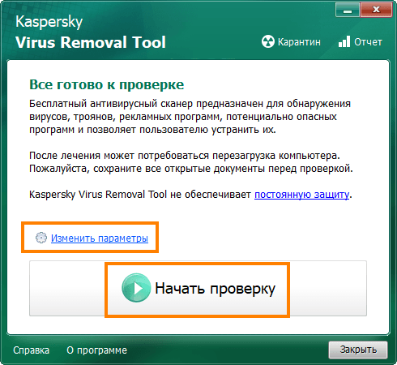Open О программе about link

pos(96,350)
